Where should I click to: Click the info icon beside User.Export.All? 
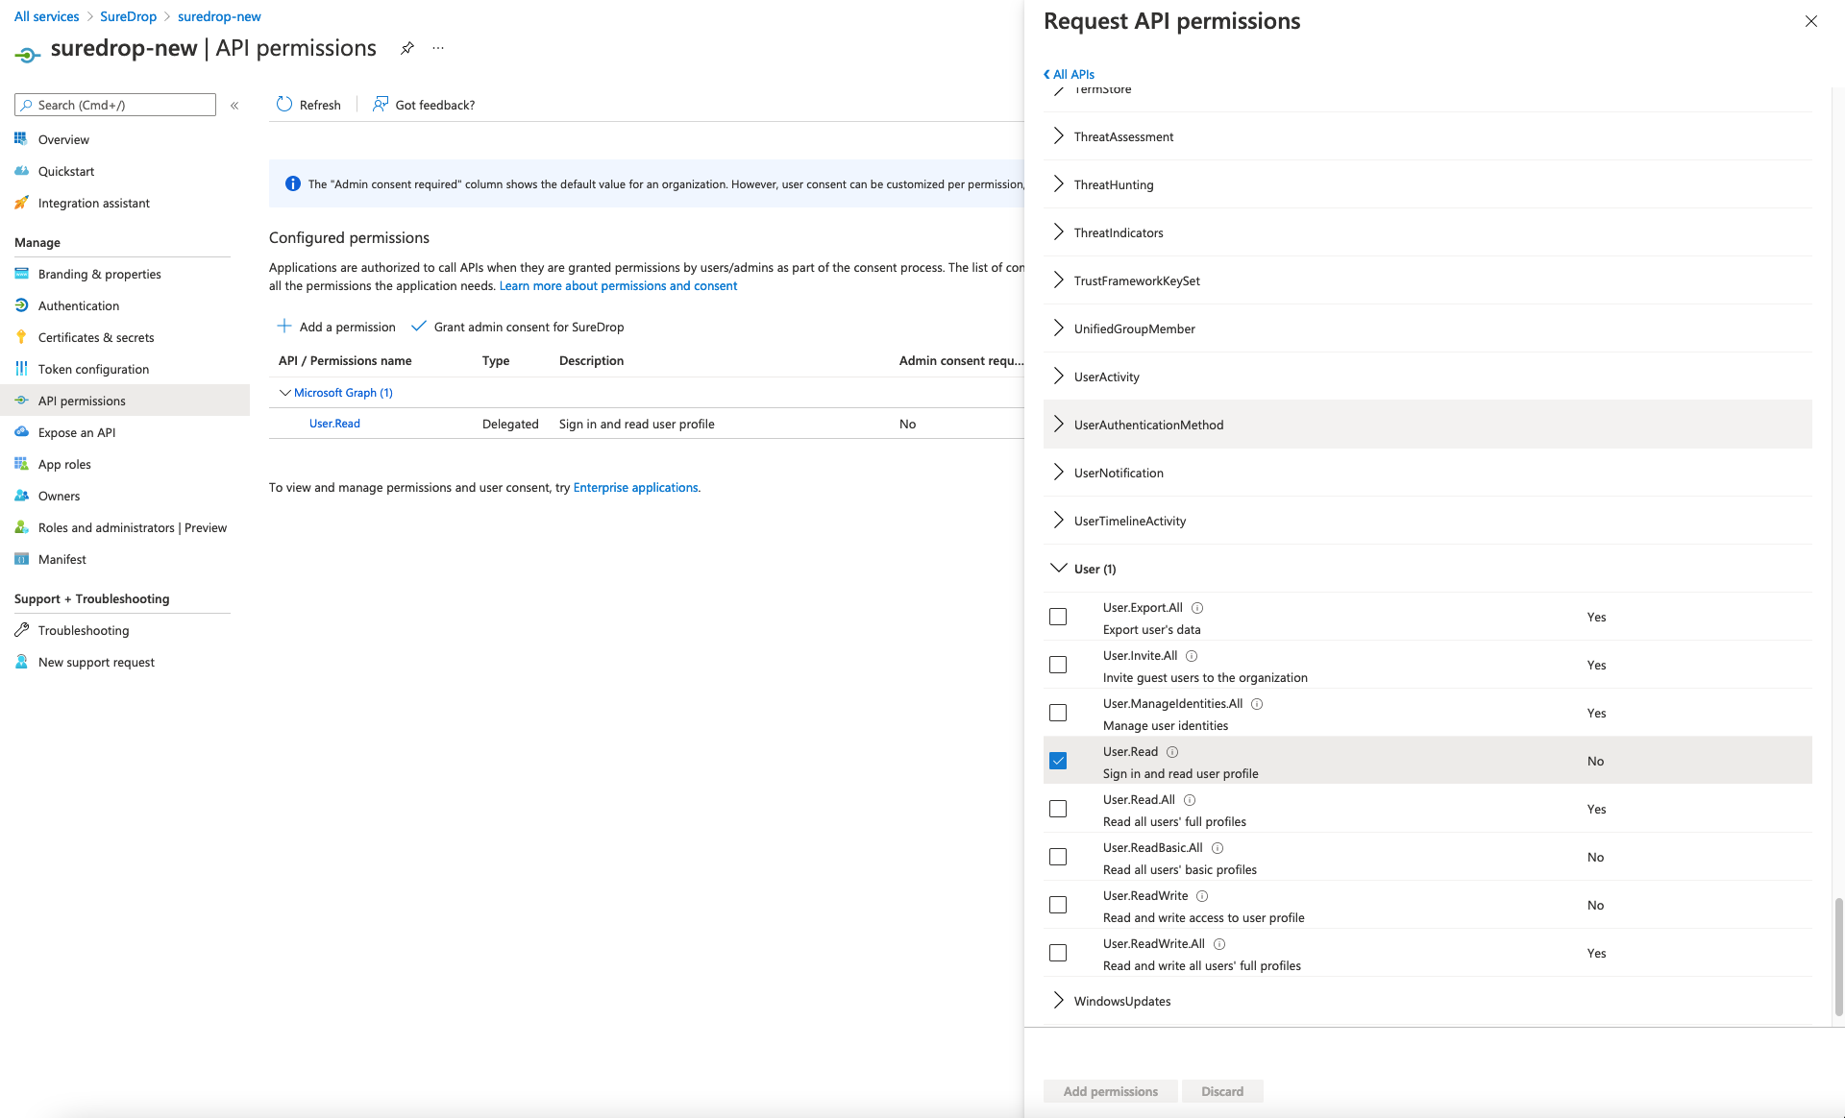(x=1197, y=607)
